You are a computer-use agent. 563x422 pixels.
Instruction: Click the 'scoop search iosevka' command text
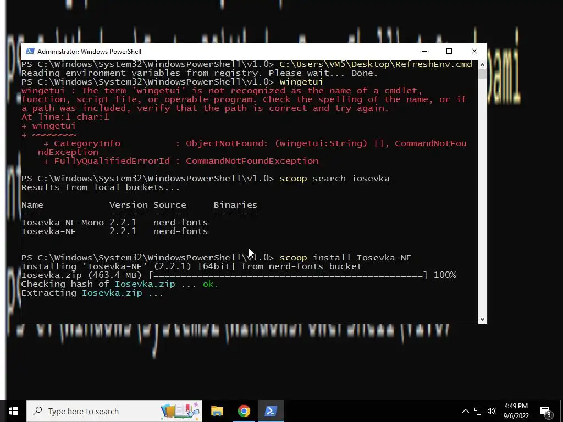[x=334, y=179]
